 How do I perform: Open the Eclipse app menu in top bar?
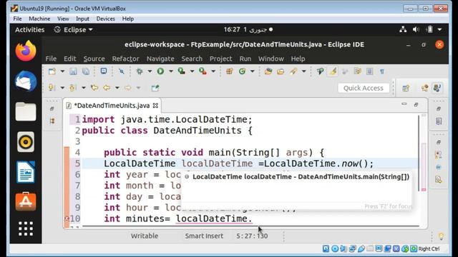pos(74,30)
